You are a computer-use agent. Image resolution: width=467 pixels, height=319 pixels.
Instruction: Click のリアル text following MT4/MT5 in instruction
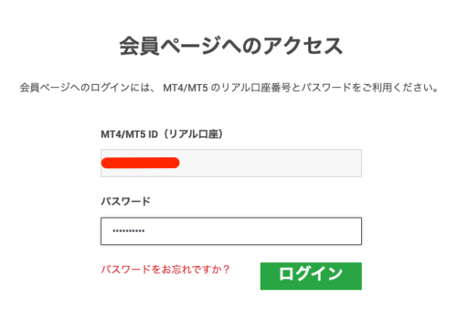click(x=226, y=87)
